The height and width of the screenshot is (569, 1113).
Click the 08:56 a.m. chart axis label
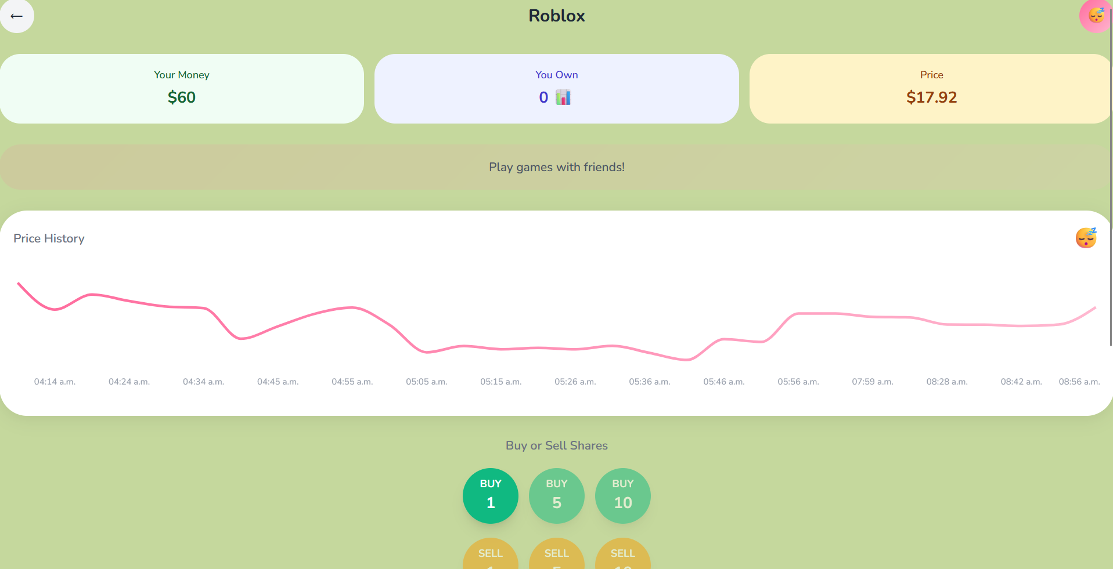1079,382
